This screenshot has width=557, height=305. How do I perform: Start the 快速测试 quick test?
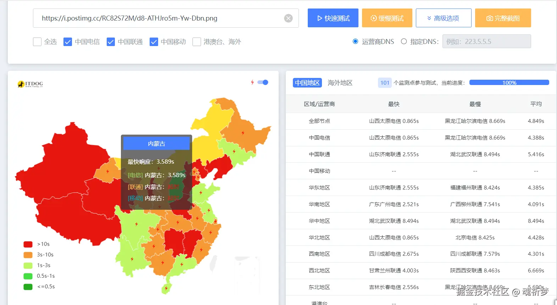[333, 18]
